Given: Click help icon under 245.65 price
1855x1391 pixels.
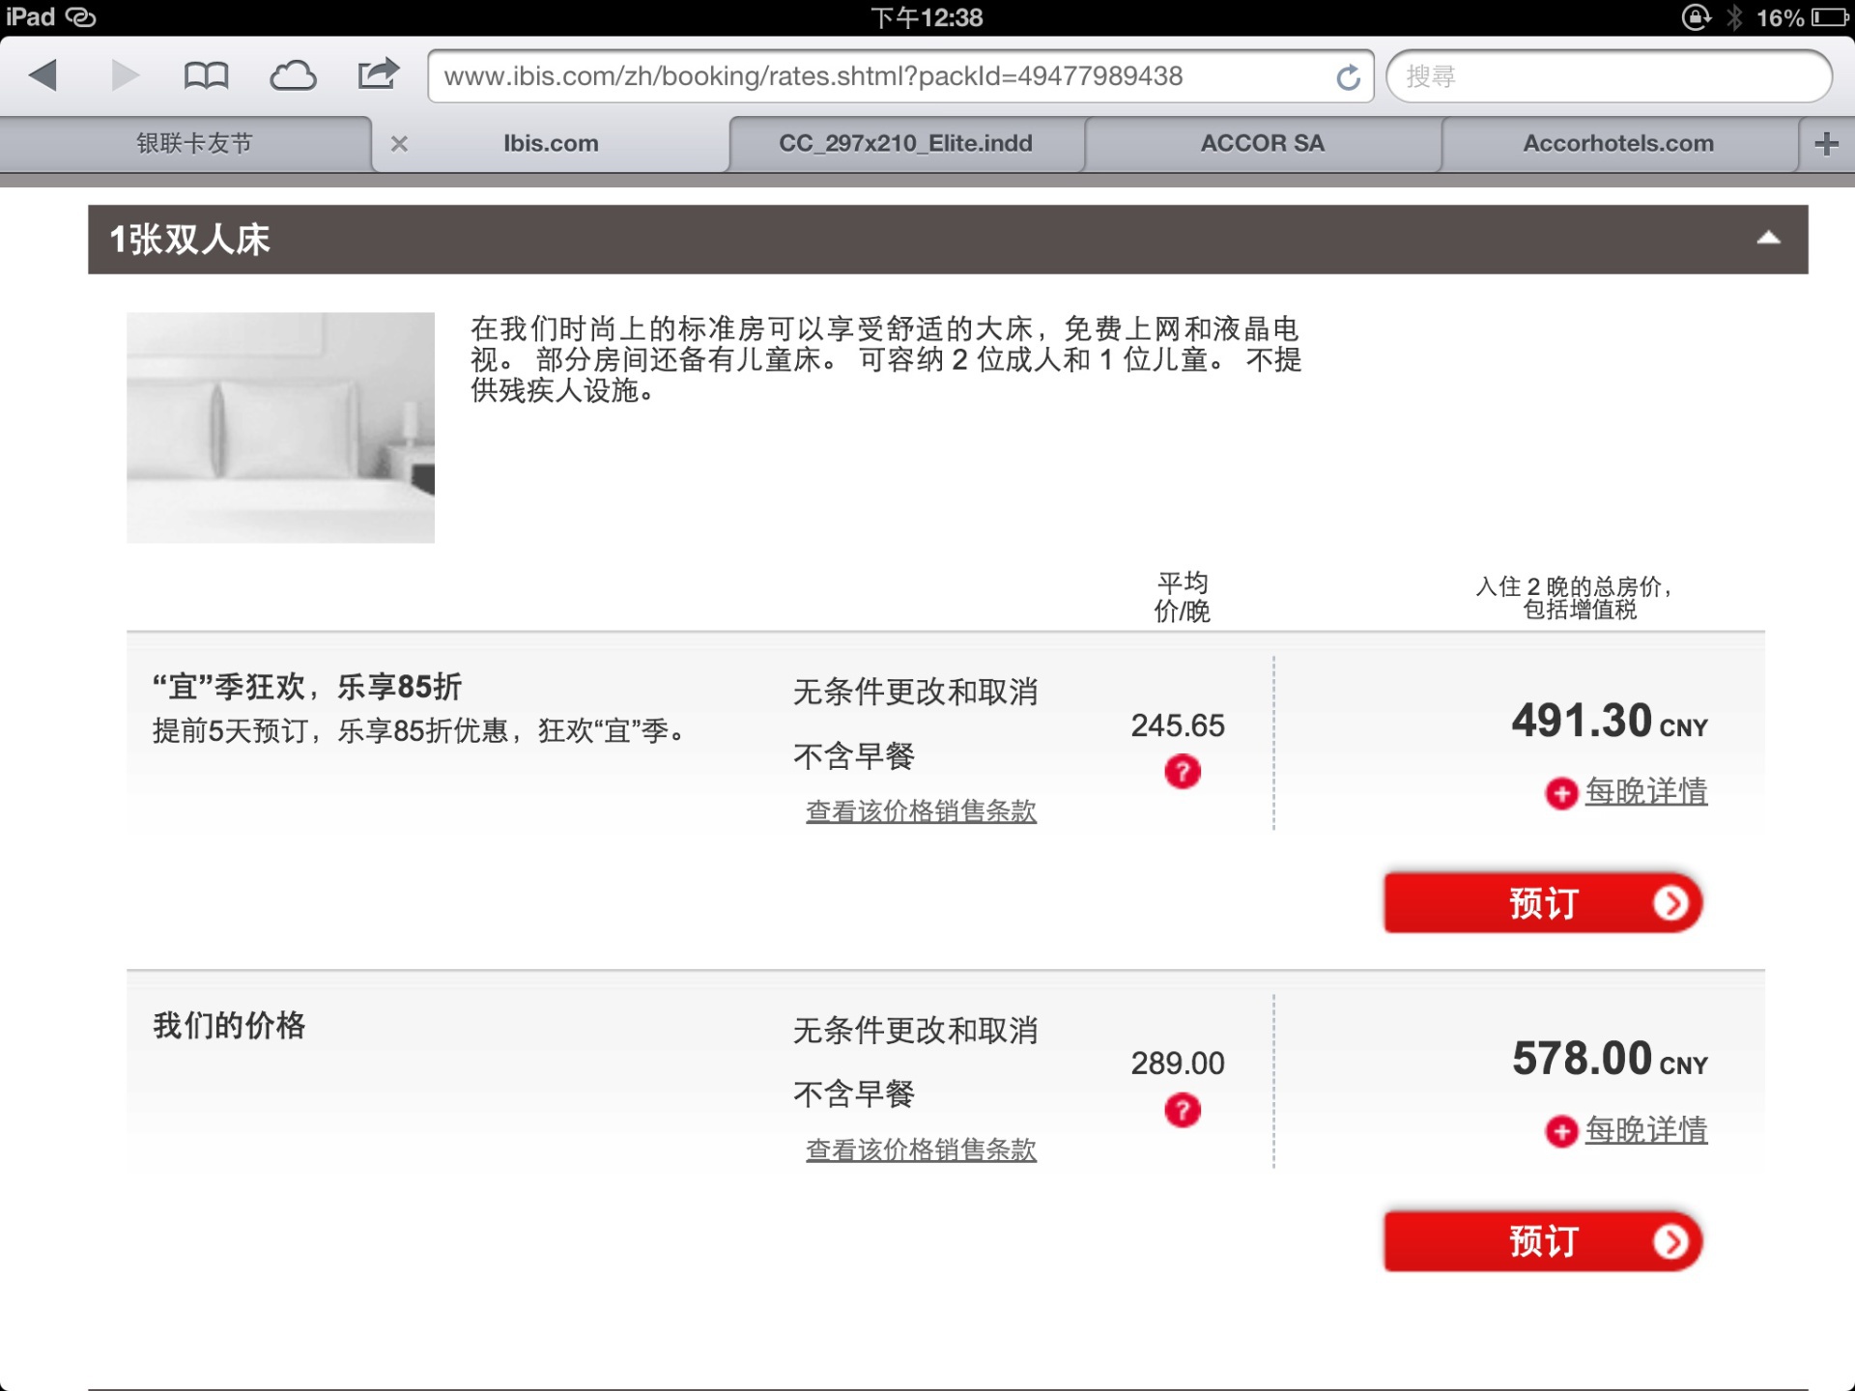Looking at the screenshot, I should [x=1183, y=772].
